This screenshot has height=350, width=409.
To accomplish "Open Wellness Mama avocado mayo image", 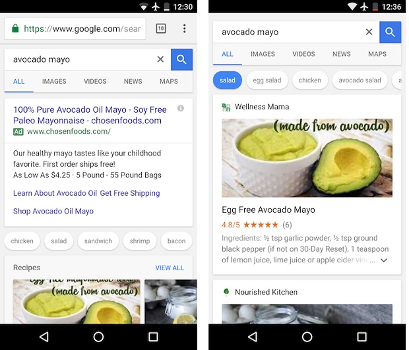I will (x=307, y=158).
